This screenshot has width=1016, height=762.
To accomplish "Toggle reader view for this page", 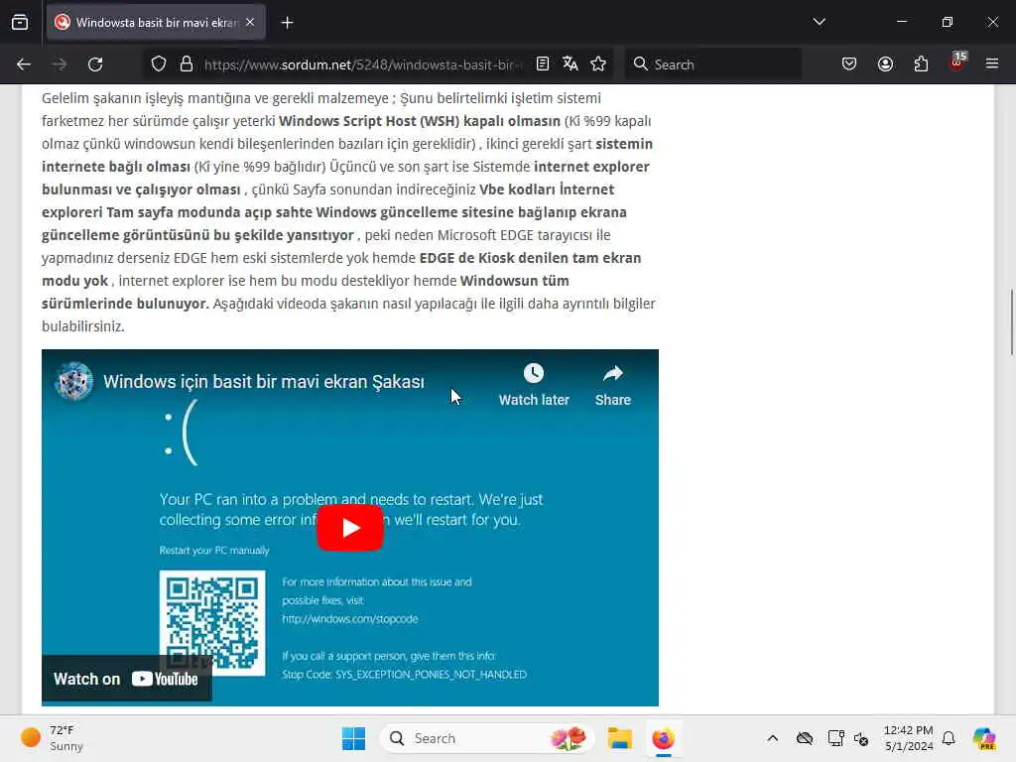I will point(543,63).
